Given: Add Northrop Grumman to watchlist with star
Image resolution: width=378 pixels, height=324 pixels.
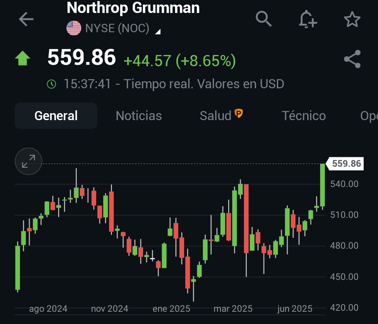Looking at the screenshot, I should click(x=352, y=19).
